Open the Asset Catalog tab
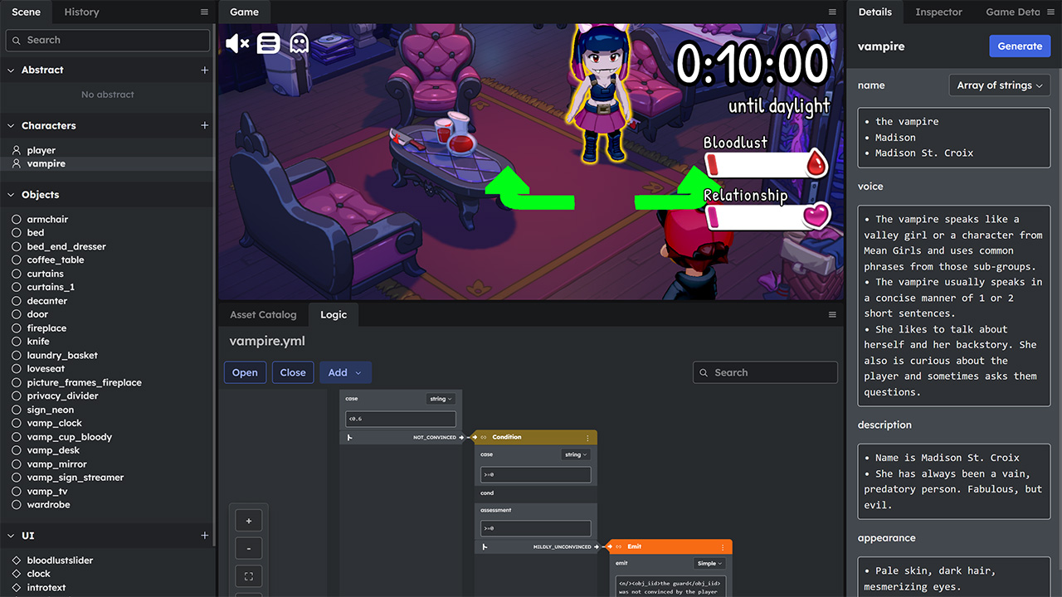This screenshot has height=597, width=1062. tap(263, 314)
